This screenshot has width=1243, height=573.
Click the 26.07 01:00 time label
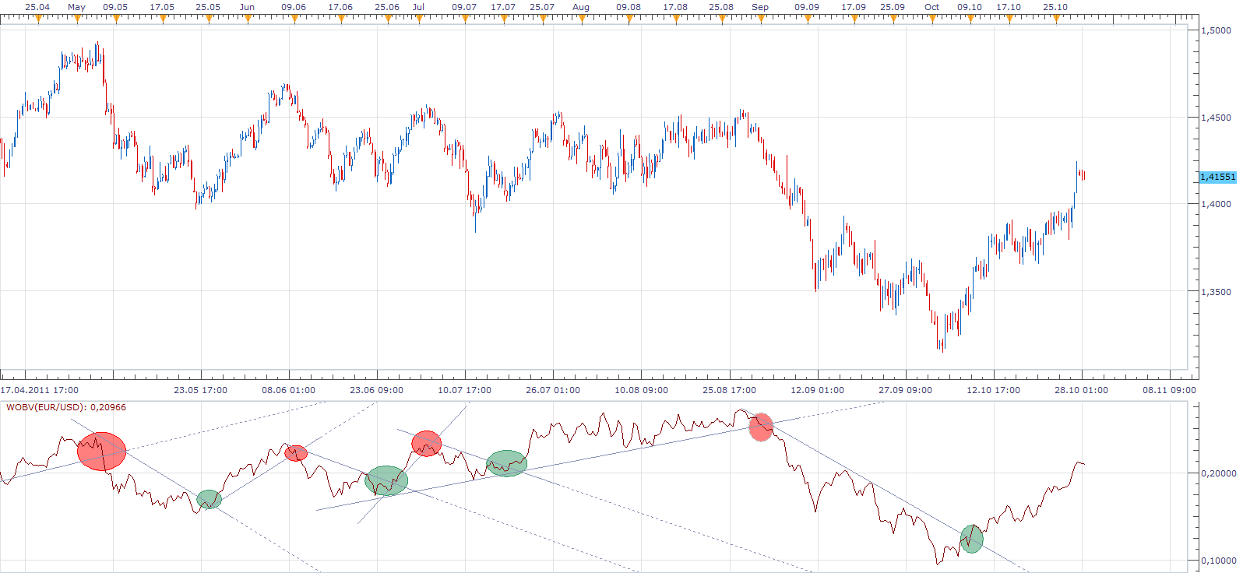(x=553, y=390)
